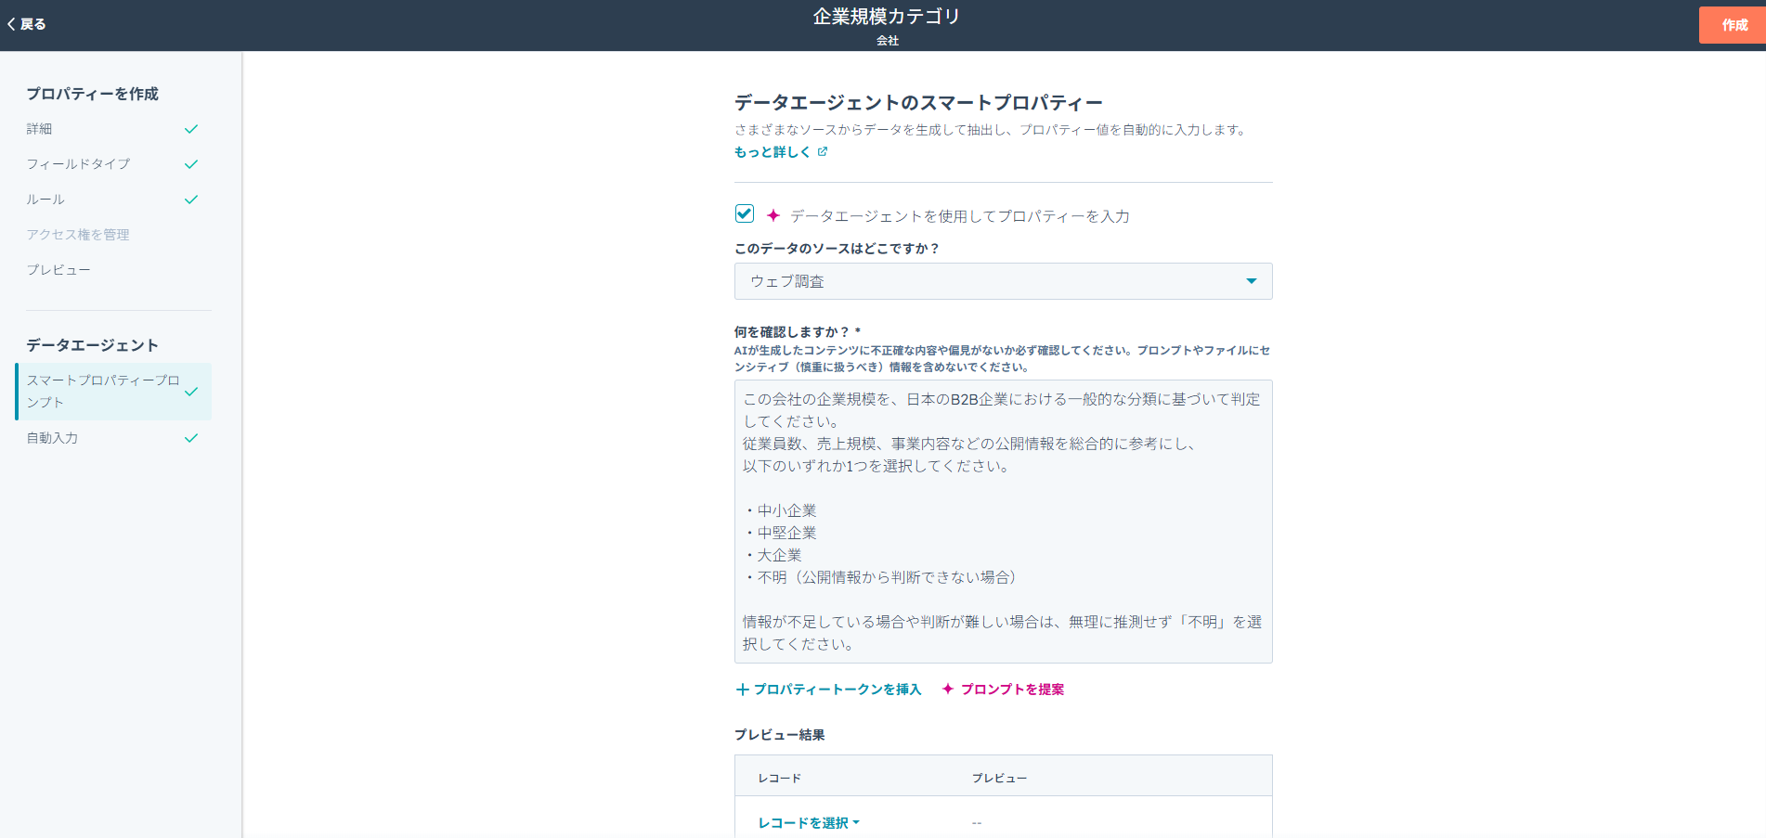The image size is (1766, 838).
Task: Click the sparkle icon next to データエージェント checkbox
Action: [x=772, y=214]
